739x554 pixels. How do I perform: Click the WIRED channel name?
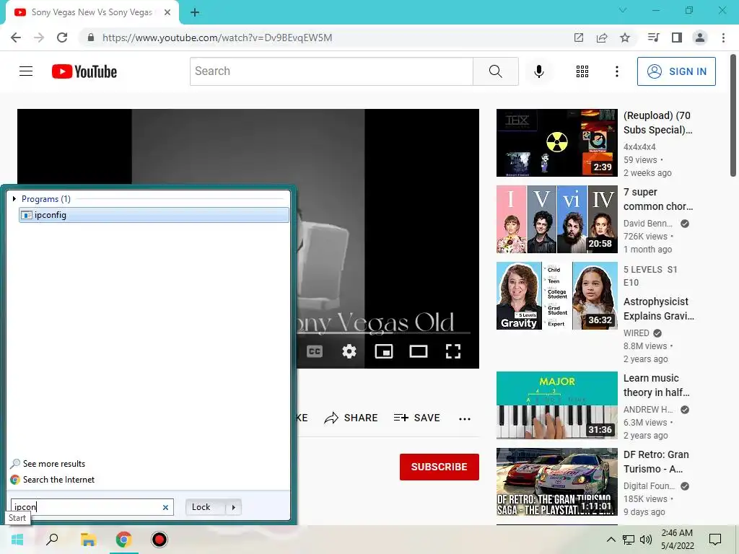[x=636, y=333]
